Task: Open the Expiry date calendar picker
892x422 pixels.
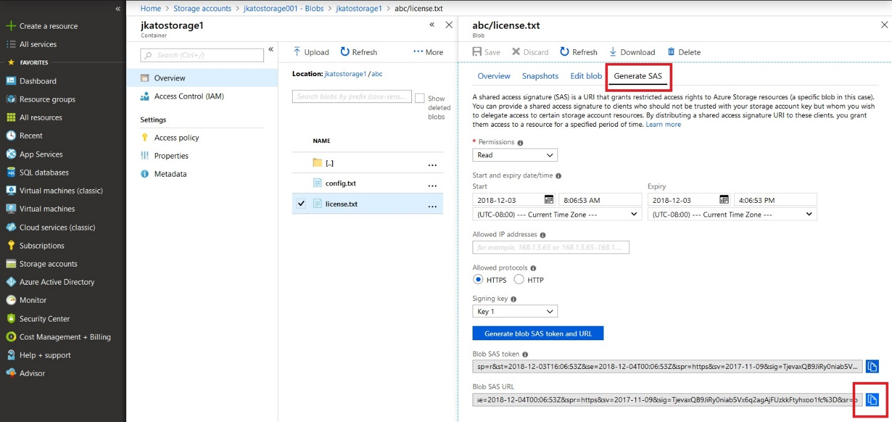Action: point(724,200)
